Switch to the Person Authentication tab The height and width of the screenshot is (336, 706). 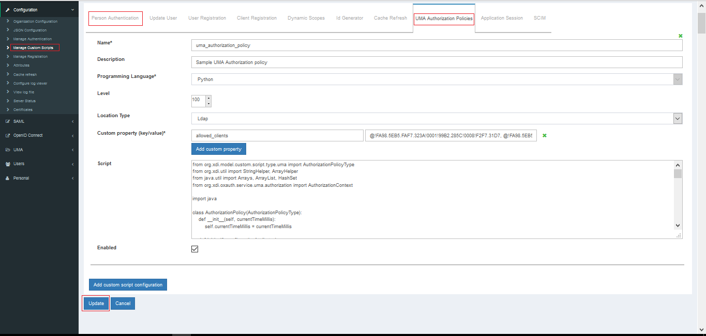[x=115, y=18]
